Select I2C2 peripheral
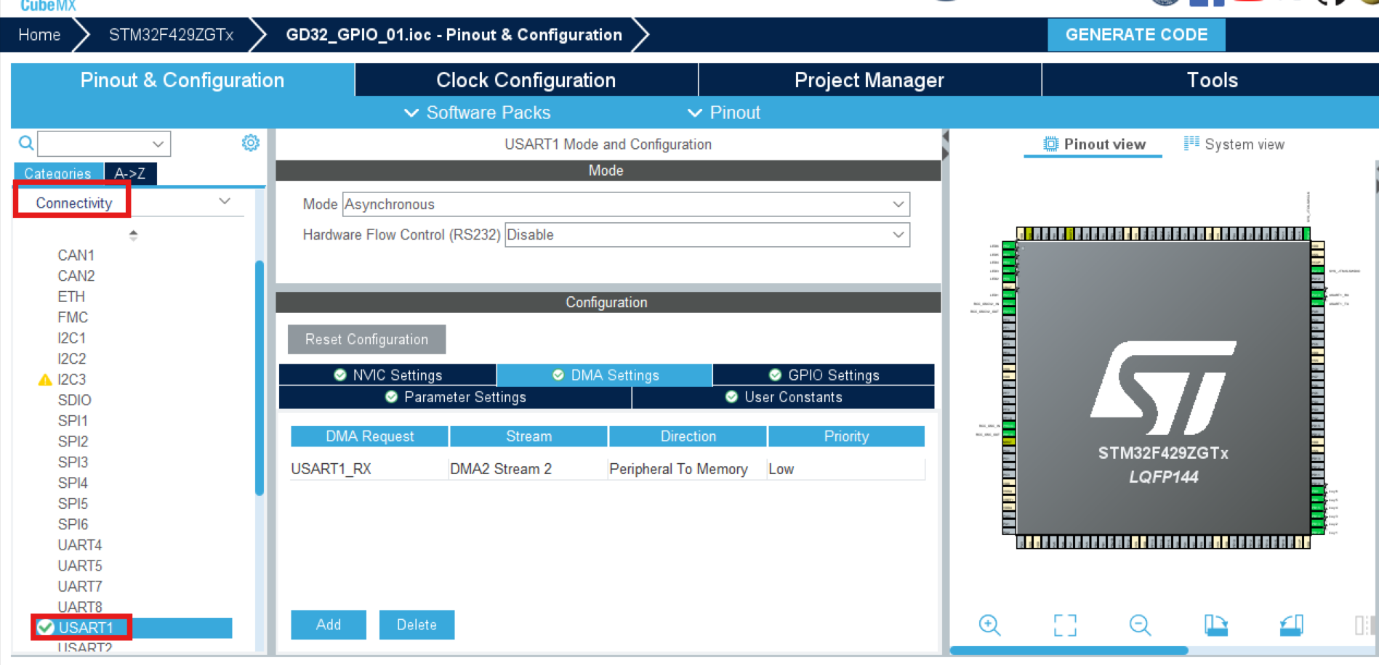1379x665 pixels. (x=72, y=359)
